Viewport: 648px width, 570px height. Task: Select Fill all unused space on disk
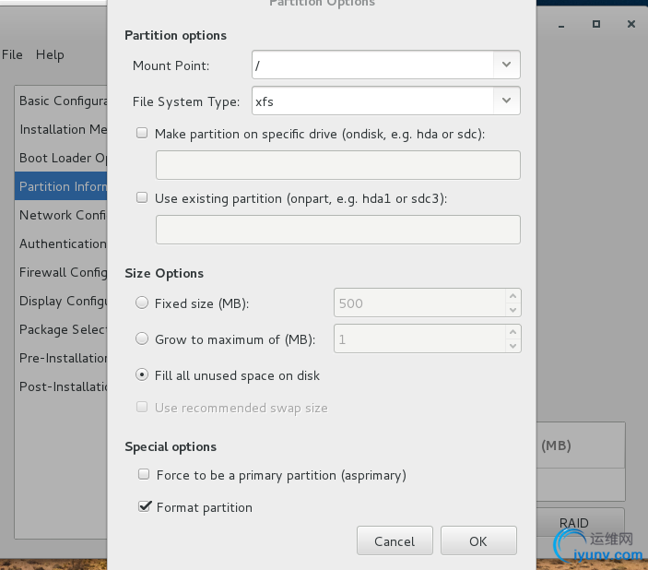142,375
